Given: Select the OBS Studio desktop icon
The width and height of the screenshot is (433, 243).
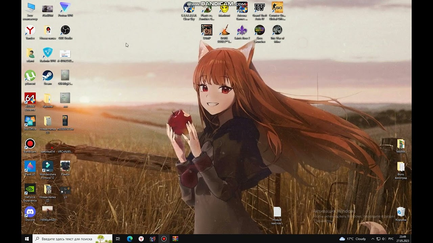Looking at the screenshot, I should click(65, 32).
